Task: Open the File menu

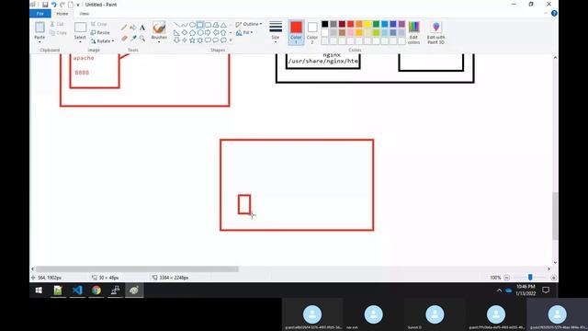Action: (x=40, y=14)
